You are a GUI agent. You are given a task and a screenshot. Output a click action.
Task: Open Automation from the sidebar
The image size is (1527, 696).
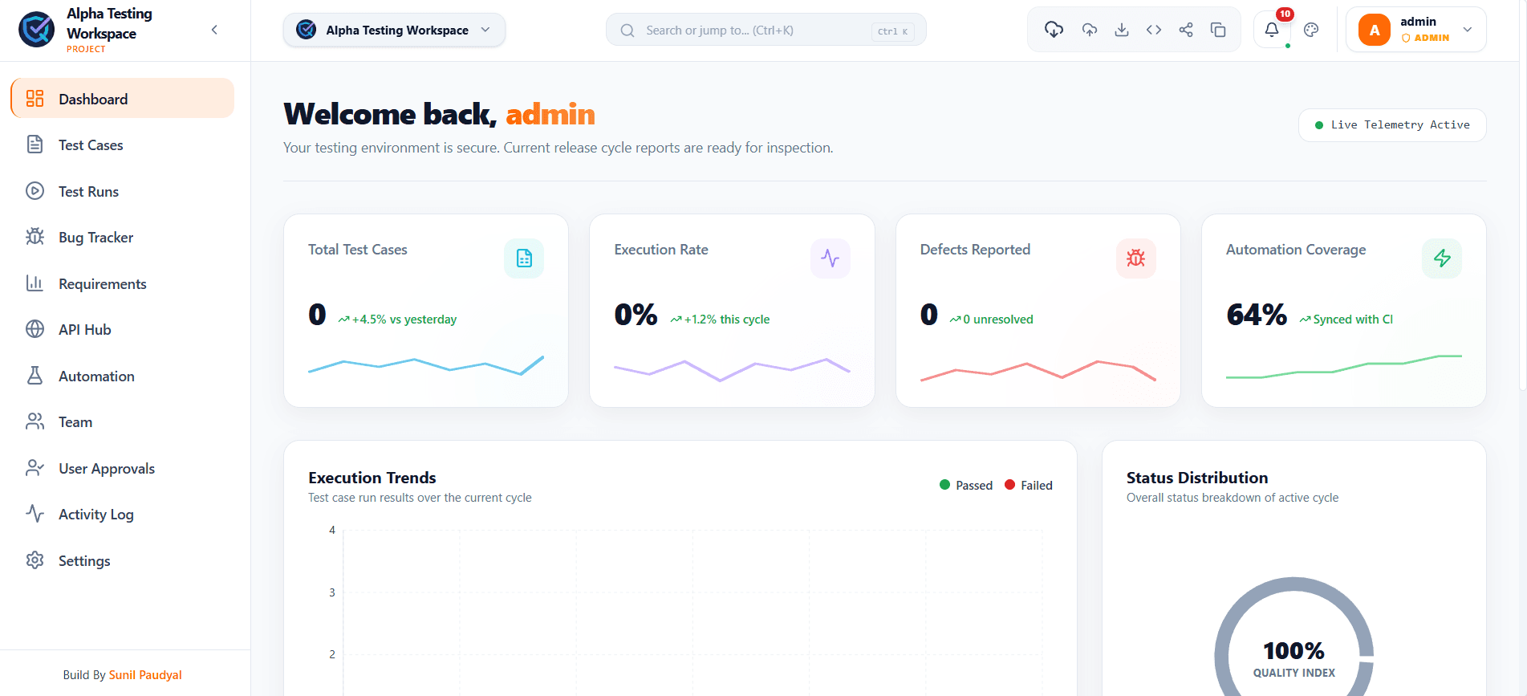point(123,376)
